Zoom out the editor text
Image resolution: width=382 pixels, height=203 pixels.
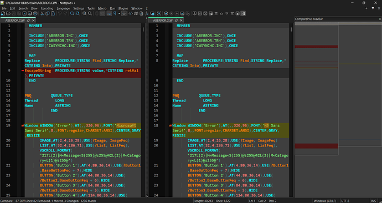point(90,13)
